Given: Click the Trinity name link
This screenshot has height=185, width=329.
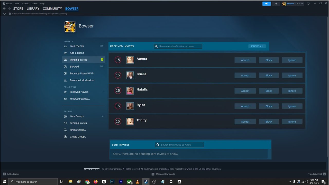Looking at the screenshot, I should pyautogui.click(x=142, y=120).
